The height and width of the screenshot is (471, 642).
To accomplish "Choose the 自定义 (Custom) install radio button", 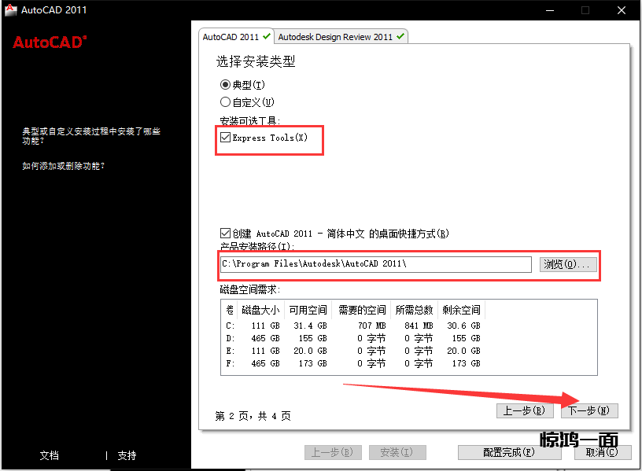I will 226,102.
